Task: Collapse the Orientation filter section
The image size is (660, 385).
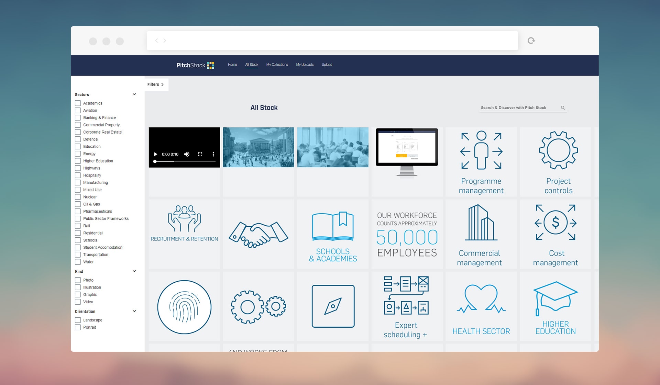Action: (134, 311)
